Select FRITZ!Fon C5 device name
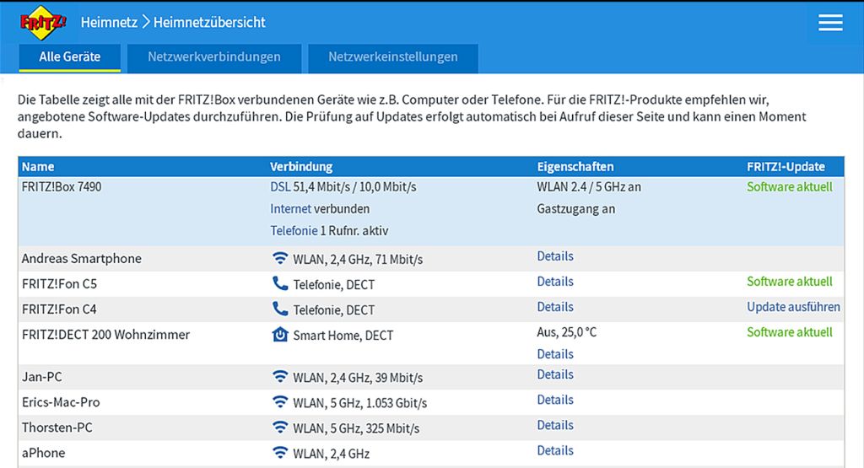This screenshot has height=468, width=864. coord(60,283)
